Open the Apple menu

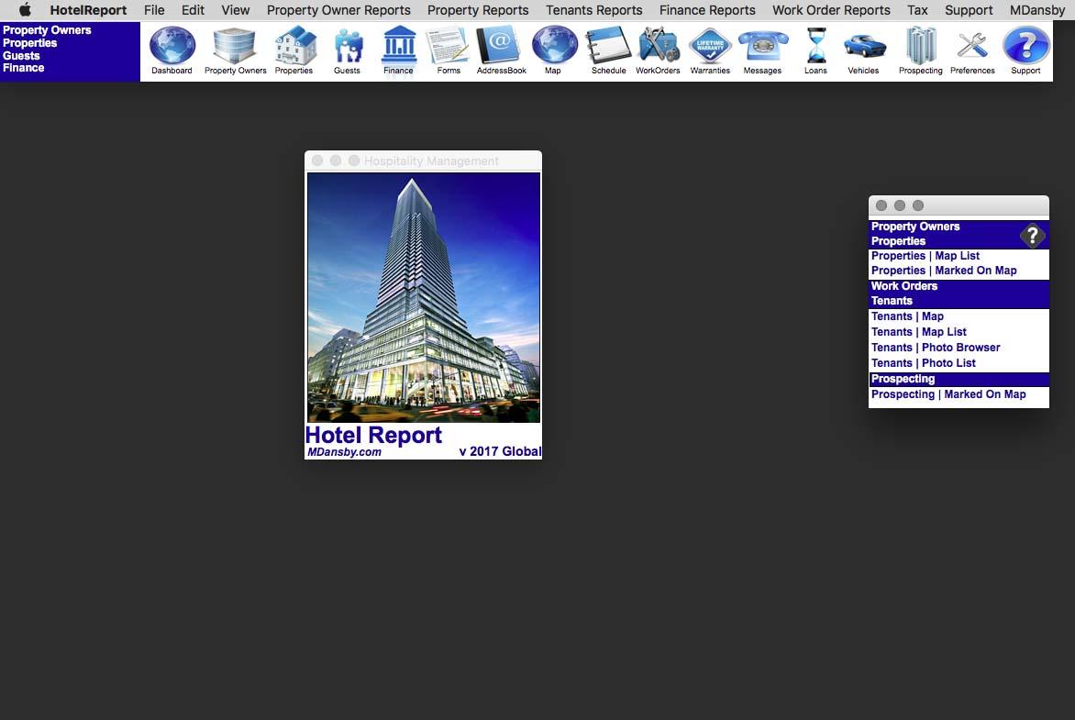[25, 9]
